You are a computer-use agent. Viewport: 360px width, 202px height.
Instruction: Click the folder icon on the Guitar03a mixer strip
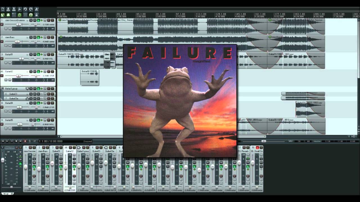click(x=106, y=148)
